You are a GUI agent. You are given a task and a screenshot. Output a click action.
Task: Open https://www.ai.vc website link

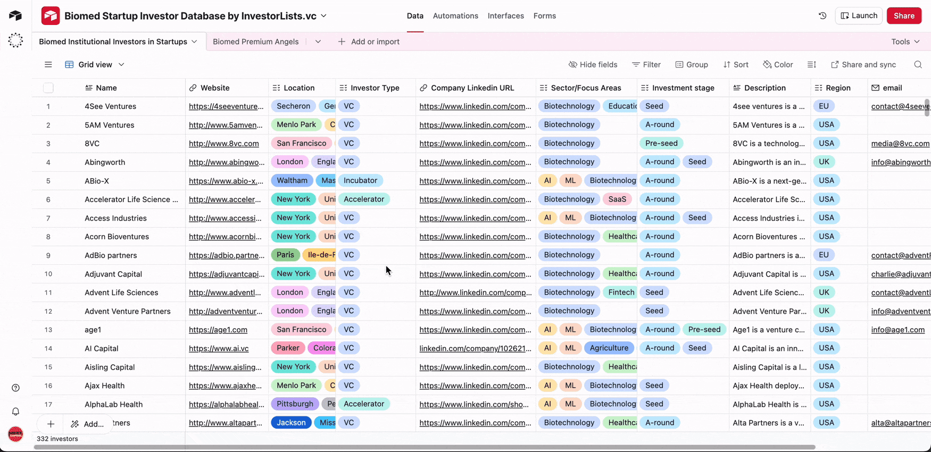[219, 348]
